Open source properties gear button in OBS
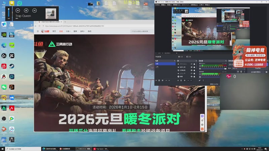Screen dimensions: 269x151 pos(181,57)
